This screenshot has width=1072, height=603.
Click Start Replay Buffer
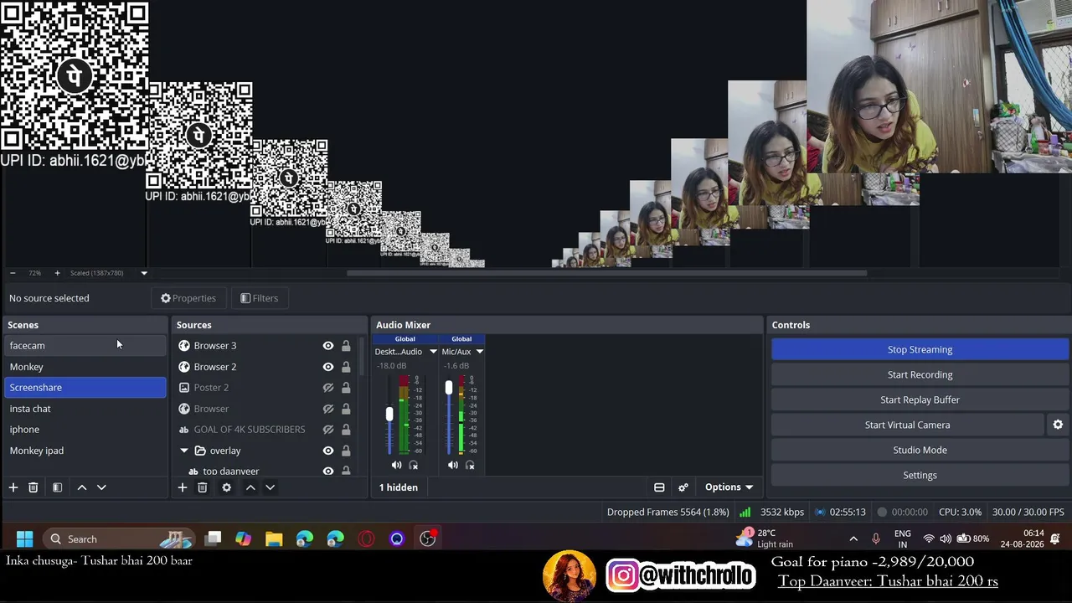coord(920,399)
